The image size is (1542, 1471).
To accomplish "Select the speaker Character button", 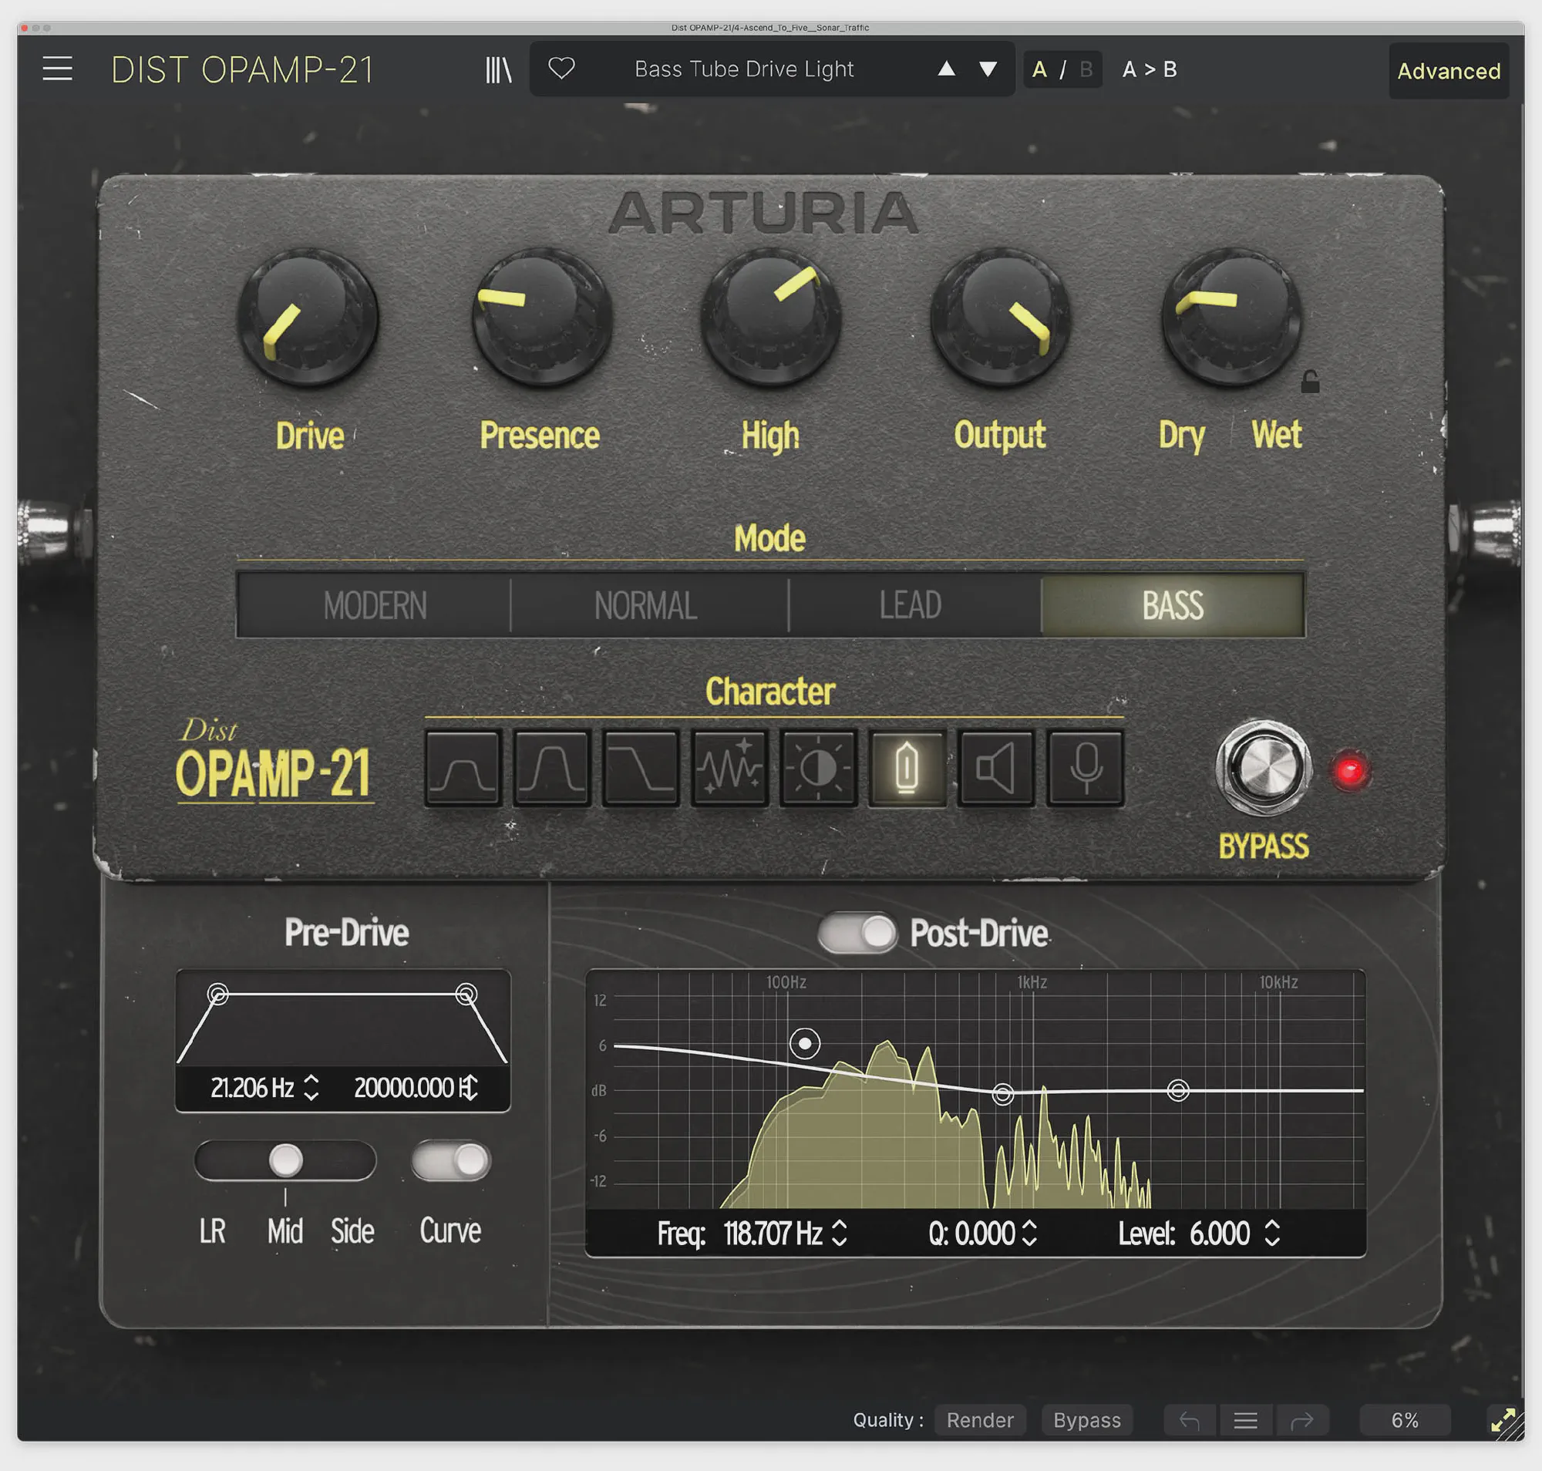I will point(995,768).
